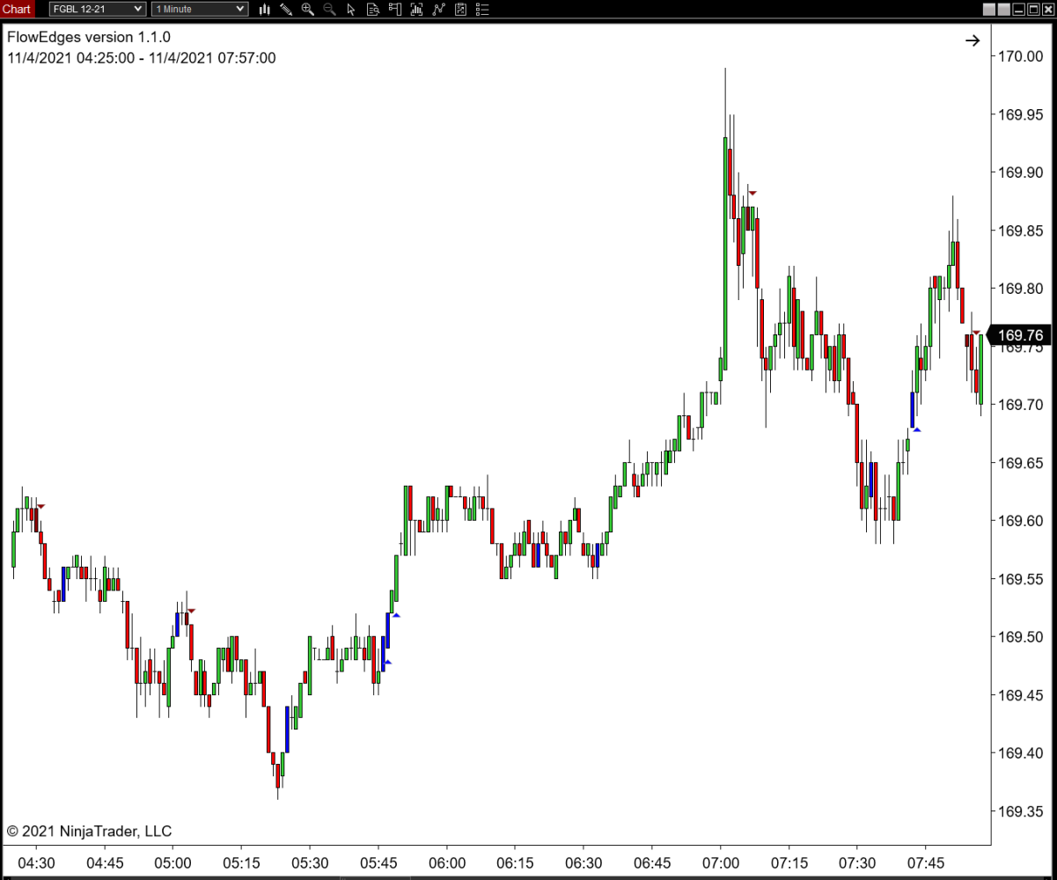Image resolution: width=1057 pixels, height=880 pixels.
Task: Click the zoom out magnifier
Action: pyautogui.click(x=329, y=10)
